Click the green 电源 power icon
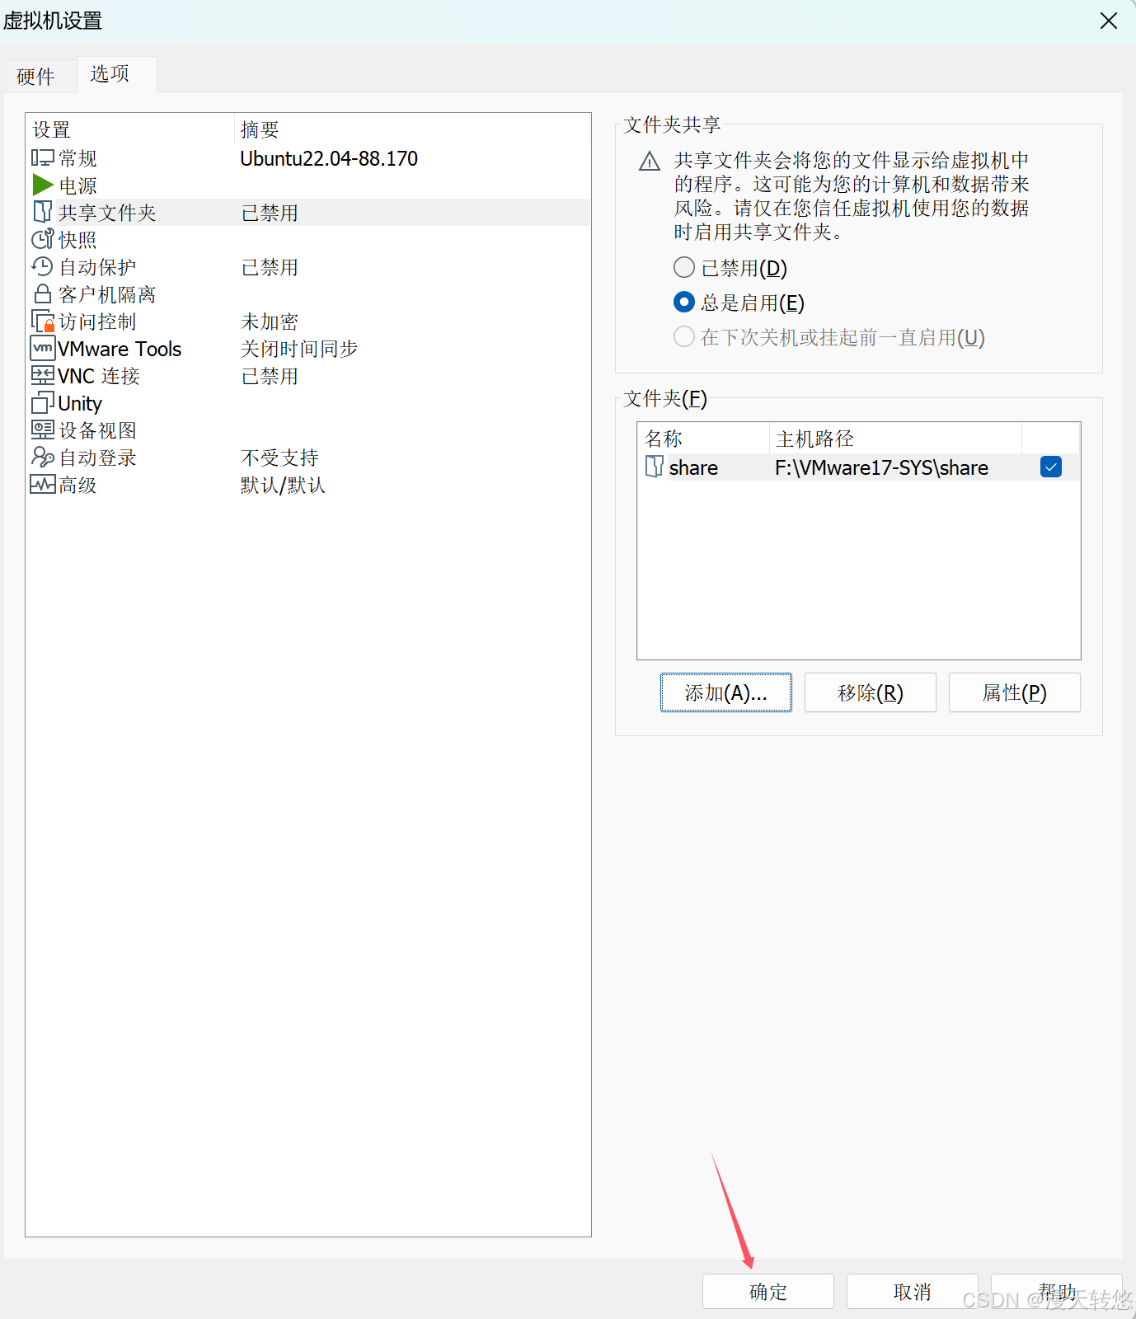Viewport: 1136px width, 1319px height. pos(43,185)
